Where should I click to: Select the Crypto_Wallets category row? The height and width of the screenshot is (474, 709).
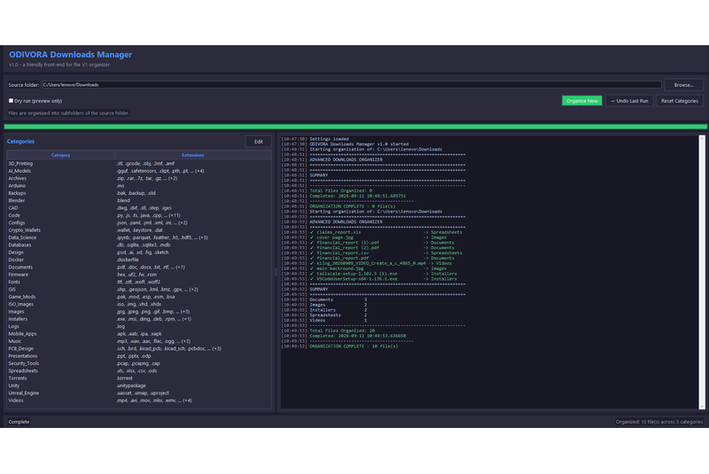point(139,230)
